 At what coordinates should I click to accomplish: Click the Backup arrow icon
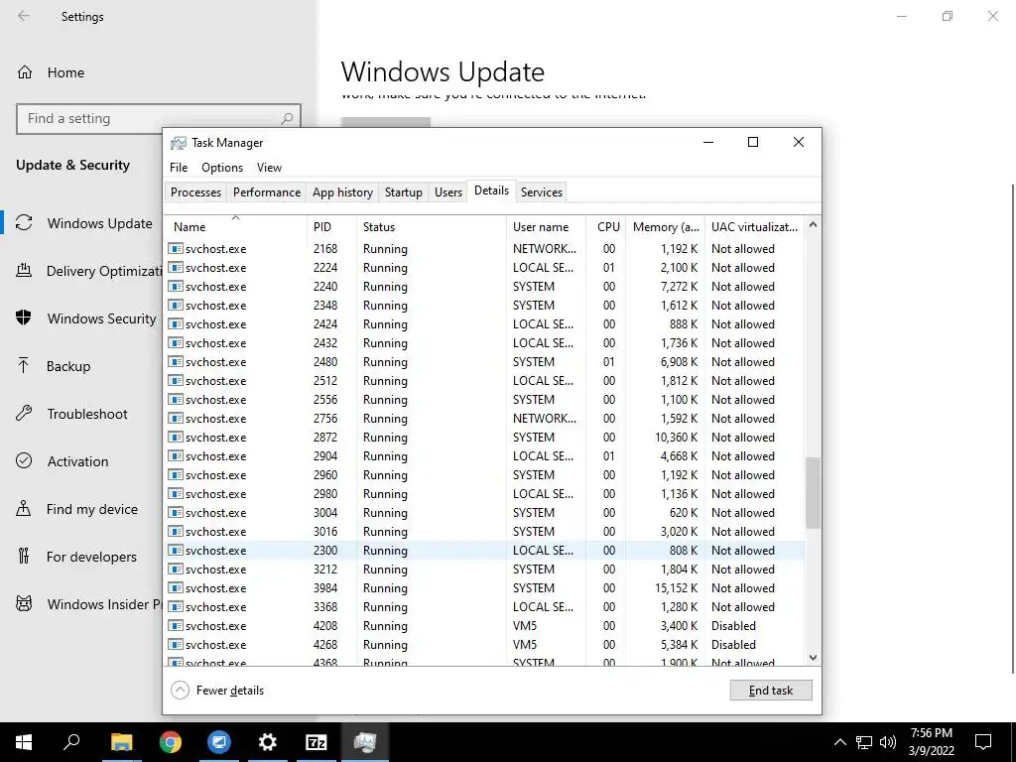24,365
